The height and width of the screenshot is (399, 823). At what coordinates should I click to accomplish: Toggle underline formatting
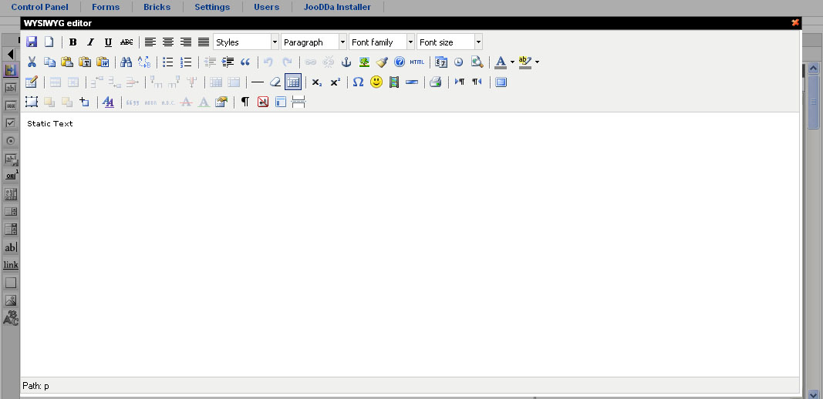pyautogui.click(x=108, y=42)
